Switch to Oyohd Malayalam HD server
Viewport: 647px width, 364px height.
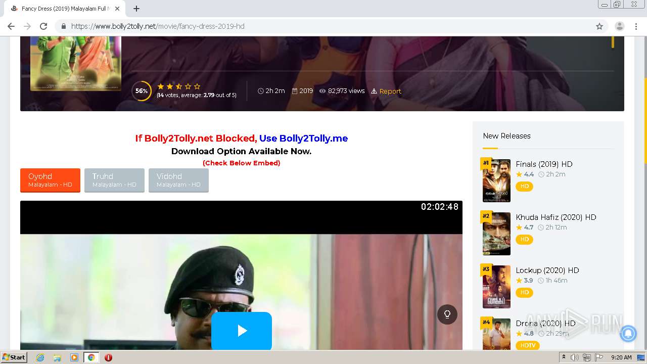click(50, 180)
